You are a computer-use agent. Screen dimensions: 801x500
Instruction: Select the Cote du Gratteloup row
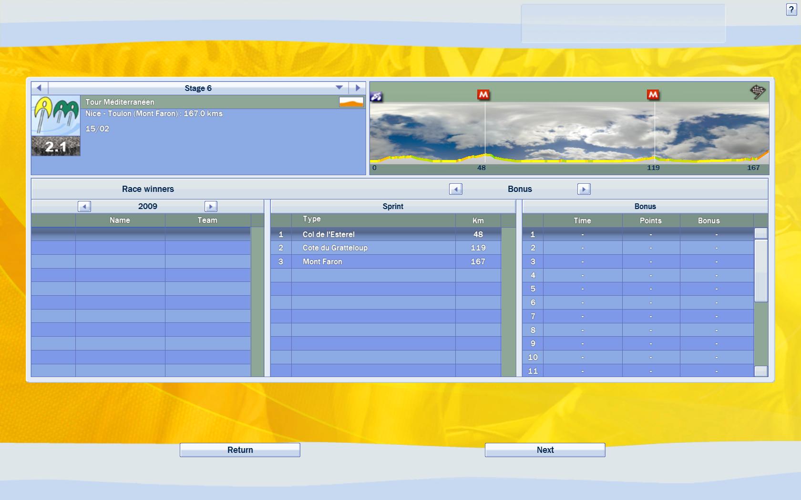[385, 248]
